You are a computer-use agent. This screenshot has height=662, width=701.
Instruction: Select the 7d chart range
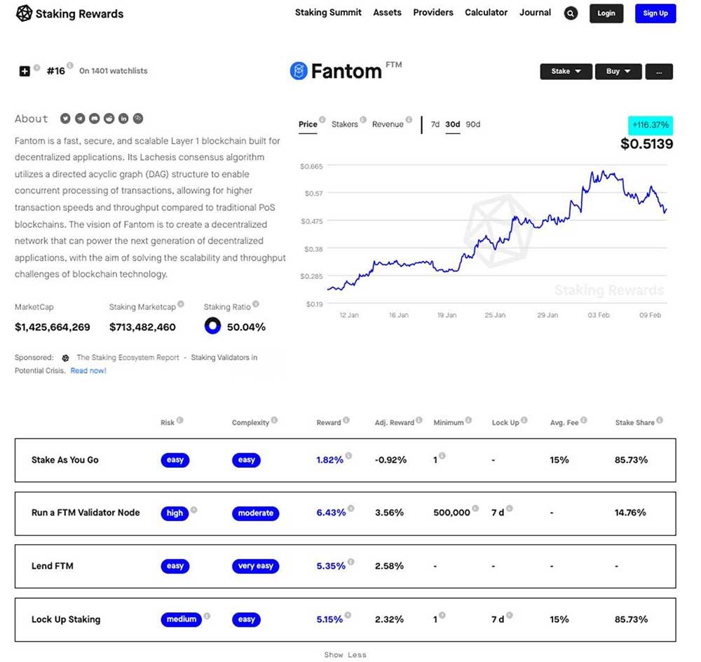[x=435, y=124]
